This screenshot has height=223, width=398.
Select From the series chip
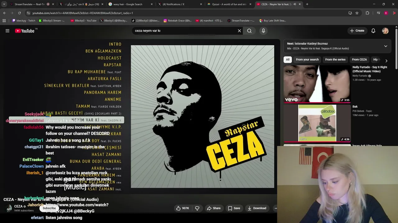pos(335,59)
